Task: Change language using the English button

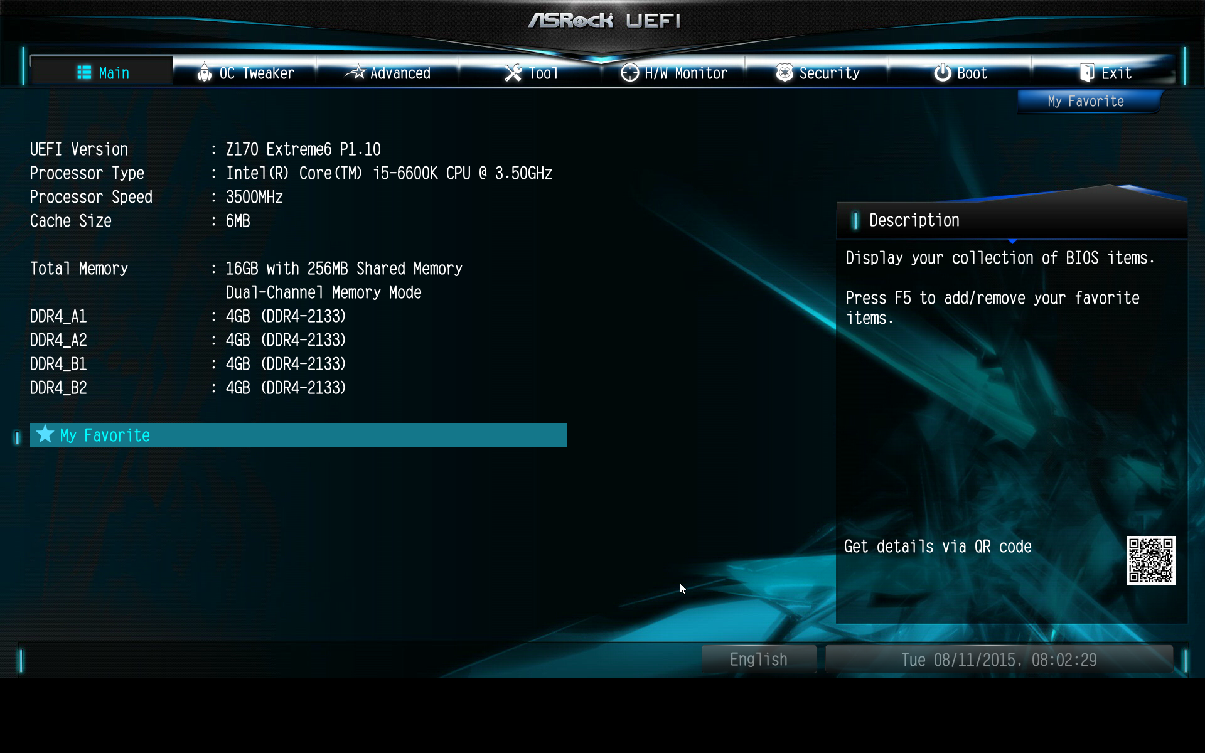Action: tap(759, 660)
